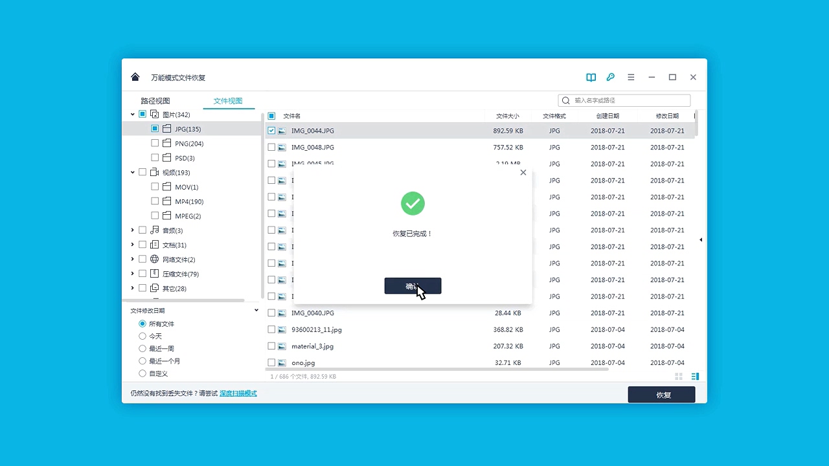Click the 其它(28) category icon

[155, 288]
